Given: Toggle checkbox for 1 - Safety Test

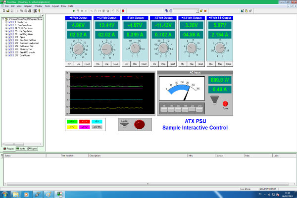Looking at the screenshot, I should (10, 22).
